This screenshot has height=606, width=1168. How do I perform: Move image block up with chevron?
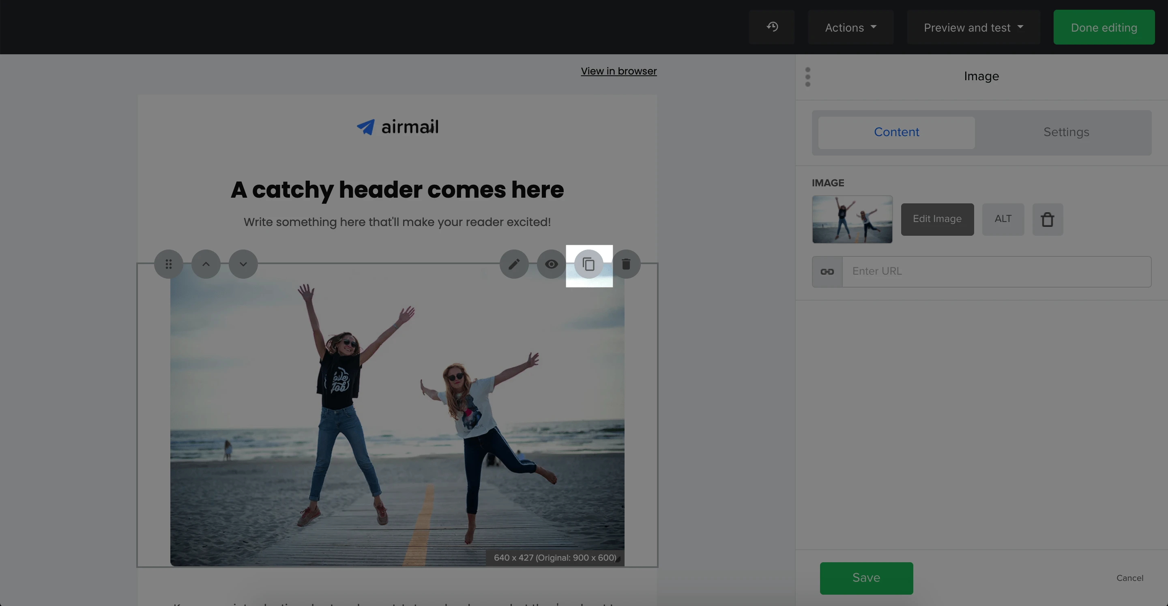click(206, 264)
